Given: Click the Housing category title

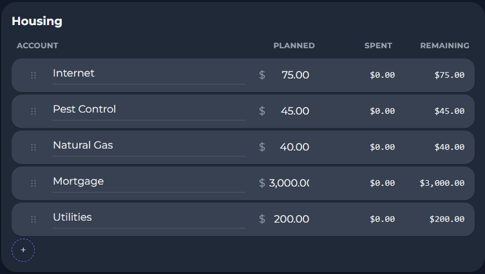Looking at the screenshot, I should pos(37,21).
